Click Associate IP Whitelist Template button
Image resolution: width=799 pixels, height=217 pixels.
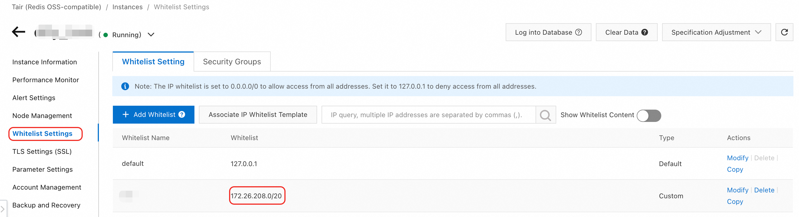click(258, 115)
